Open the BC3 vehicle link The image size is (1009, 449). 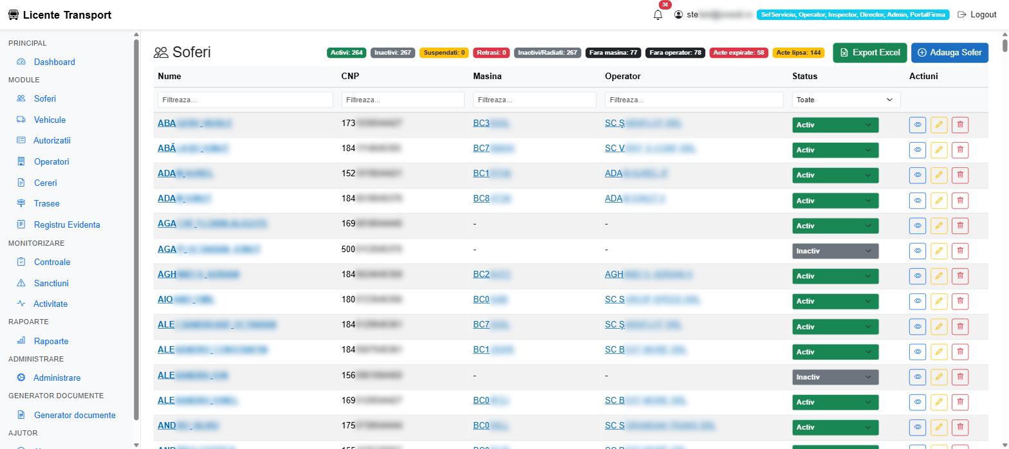pyautogui.click(x=492, y=123)
